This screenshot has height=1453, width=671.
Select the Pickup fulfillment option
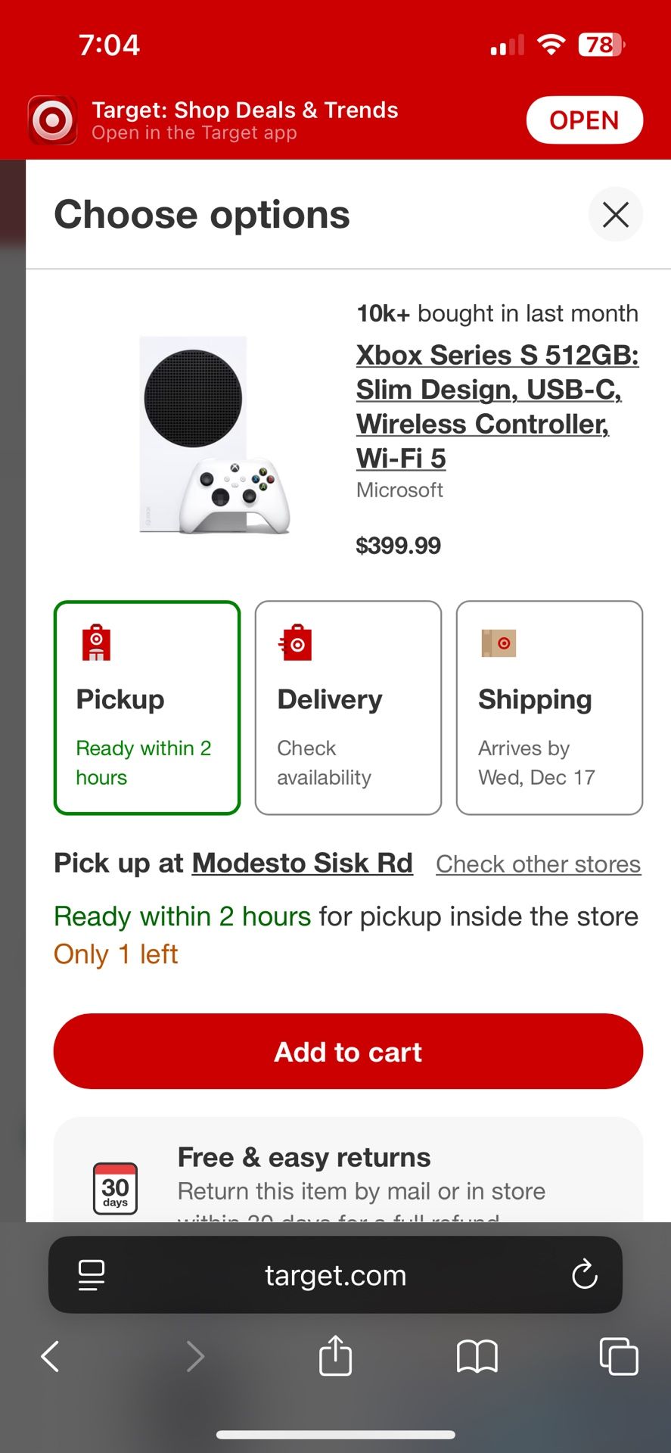(x=147, y=708)
